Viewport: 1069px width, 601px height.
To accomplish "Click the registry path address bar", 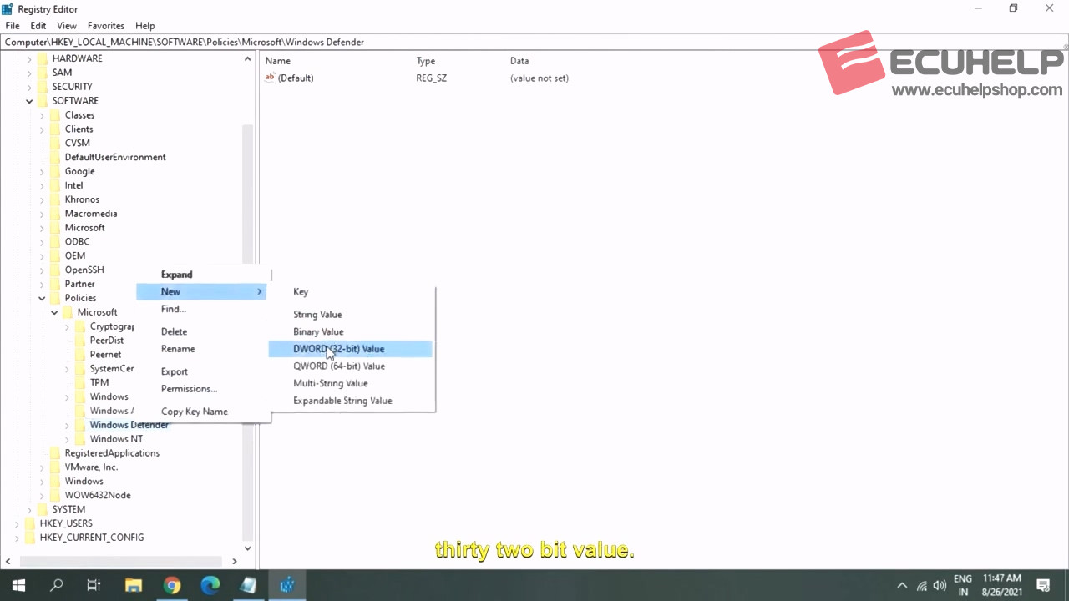I will pos(534,42).
